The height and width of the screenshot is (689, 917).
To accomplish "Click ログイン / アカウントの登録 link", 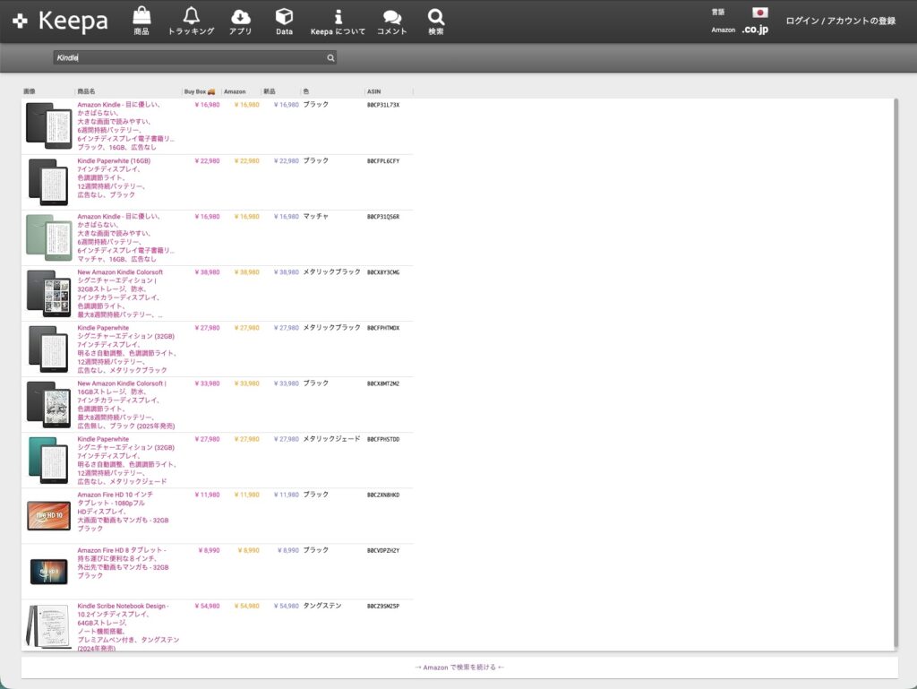I will 840,21.
